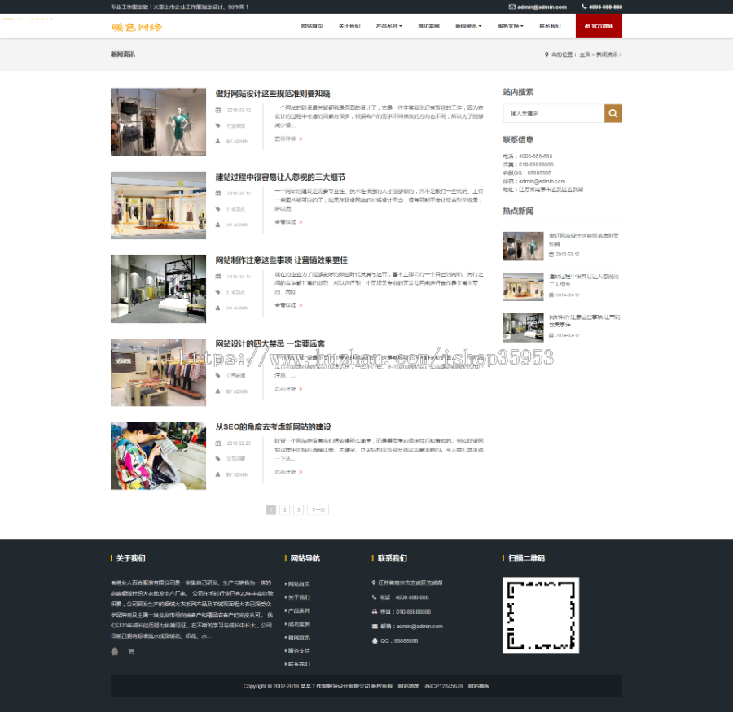Click the shopping cart icon in footer
733x712 pixels.
click(130, 651)
